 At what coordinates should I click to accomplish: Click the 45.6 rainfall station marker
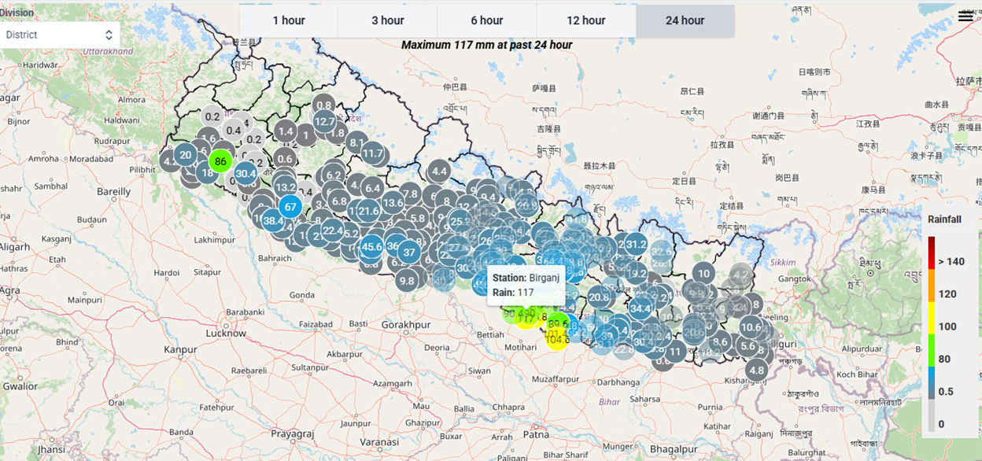371,247
